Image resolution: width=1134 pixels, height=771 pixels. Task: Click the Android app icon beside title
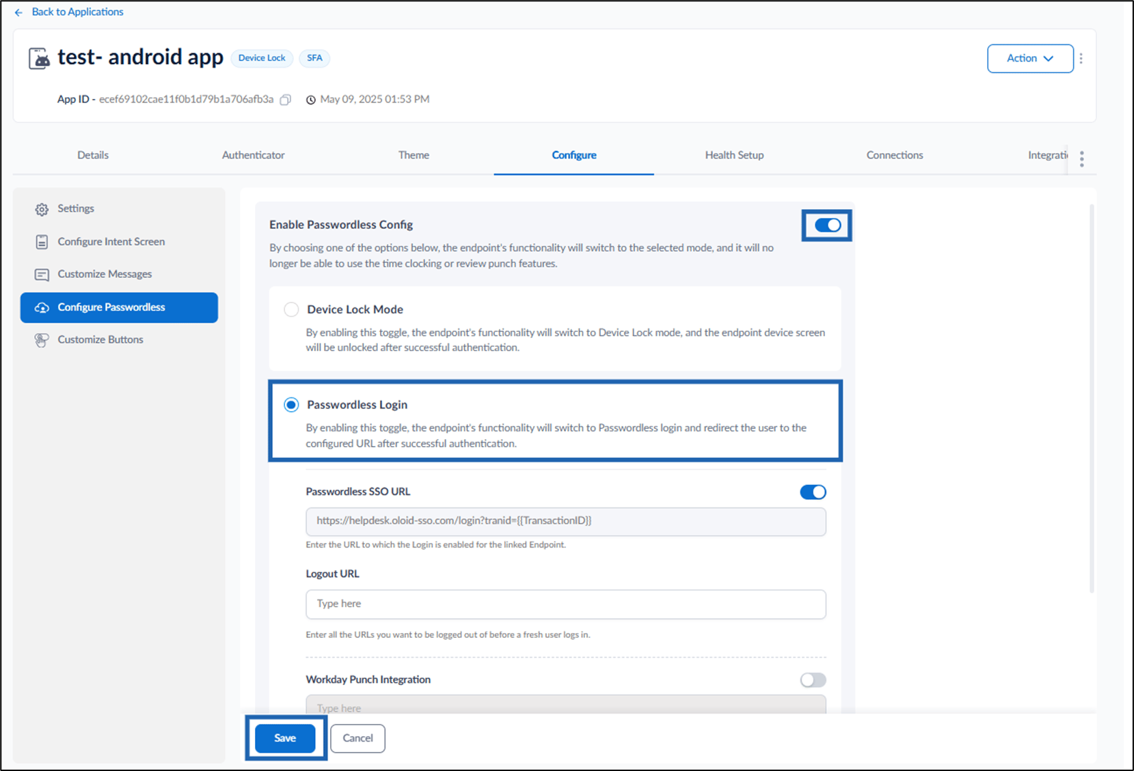point(39,58)
